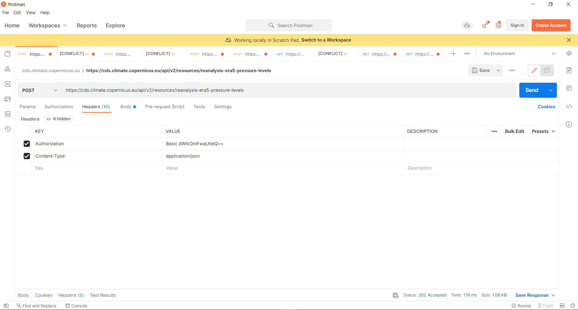578x310 pixels.
Task: Switch to edit mode pencil icon
Action: tap(534, 70)
